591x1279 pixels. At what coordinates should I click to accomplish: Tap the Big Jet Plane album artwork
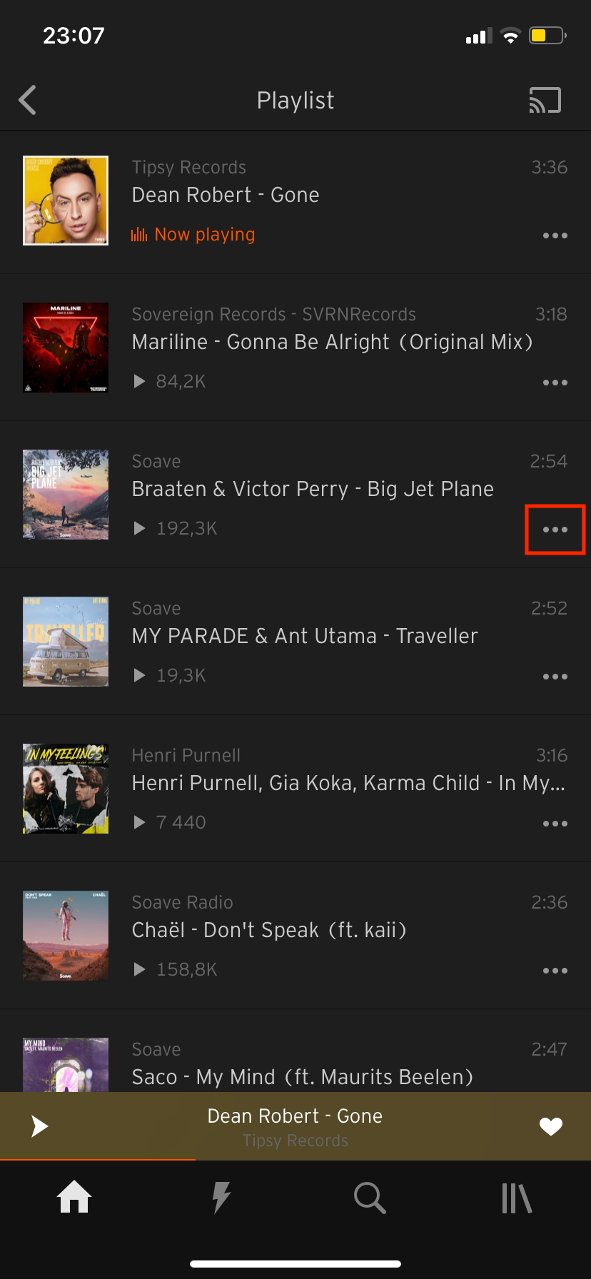point(66,495)
